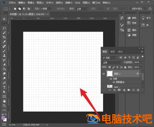Select the Healing Brush tool
Screen dimensions: 154x127
[4, 46]
